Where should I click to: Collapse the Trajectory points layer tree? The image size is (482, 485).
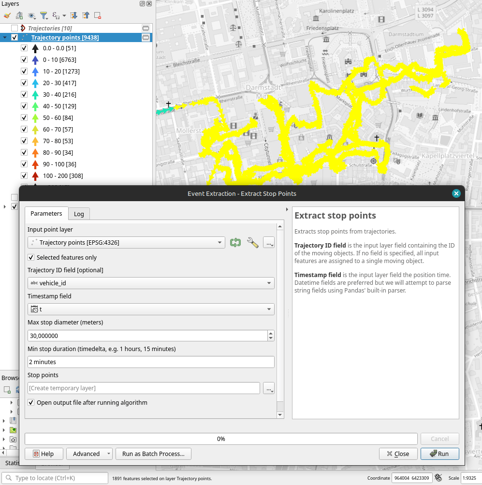5,38
